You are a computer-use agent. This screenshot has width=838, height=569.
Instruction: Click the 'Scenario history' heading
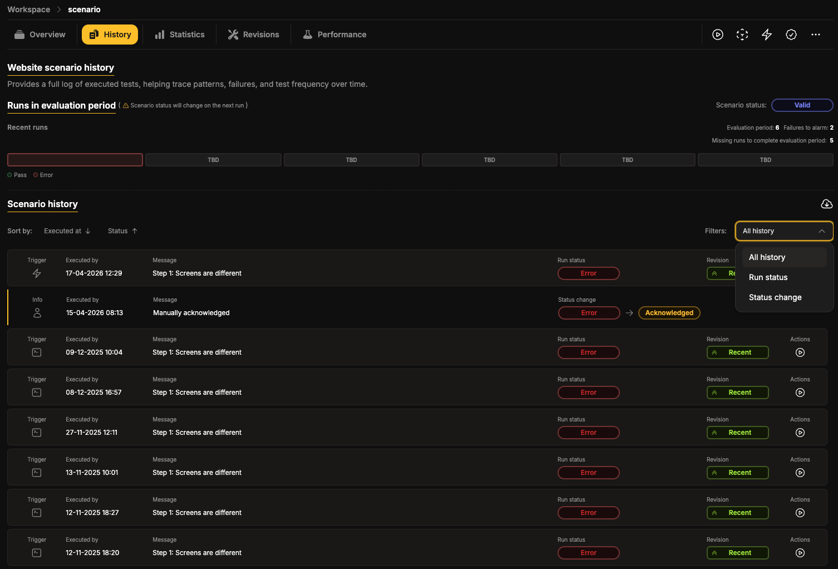coord(42,204)
